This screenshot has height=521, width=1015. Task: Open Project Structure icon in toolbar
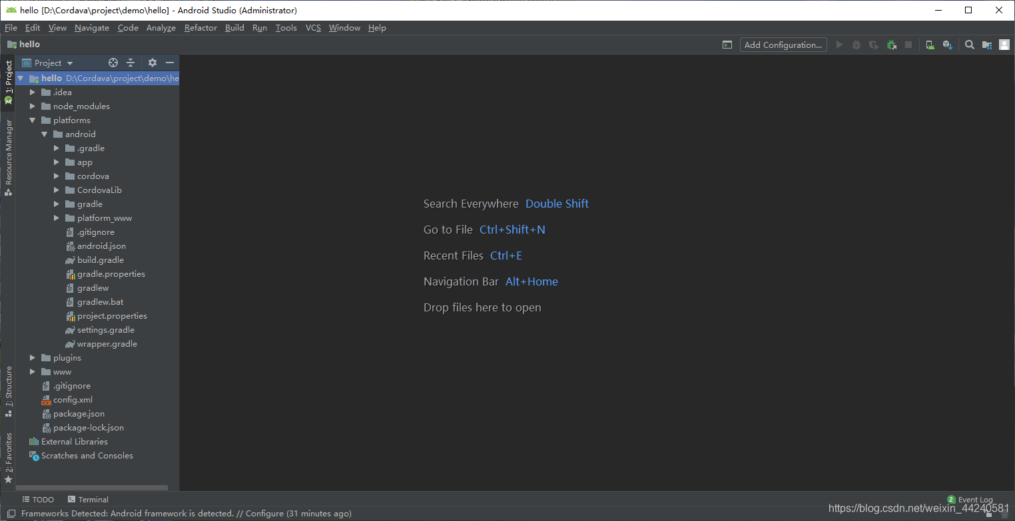click(987, 45)
